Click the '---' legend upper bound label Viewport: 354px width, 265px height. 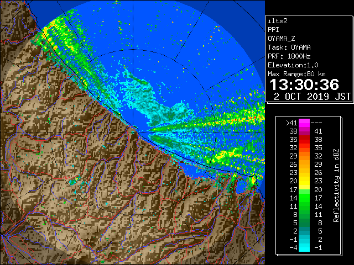click(316, 123)
